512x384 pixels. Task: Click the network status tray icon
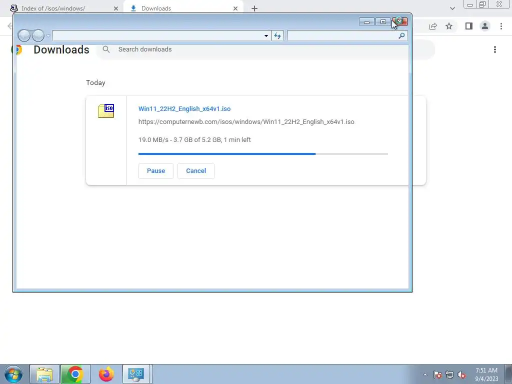point(449,374)
